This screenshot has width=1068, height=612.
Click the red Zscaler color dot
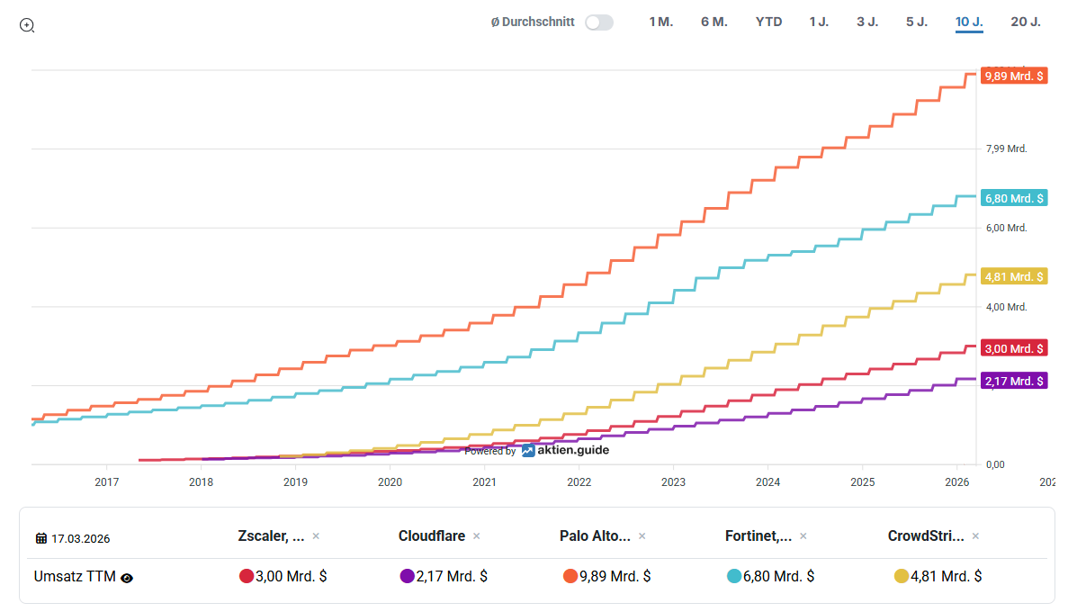[246, 576]
